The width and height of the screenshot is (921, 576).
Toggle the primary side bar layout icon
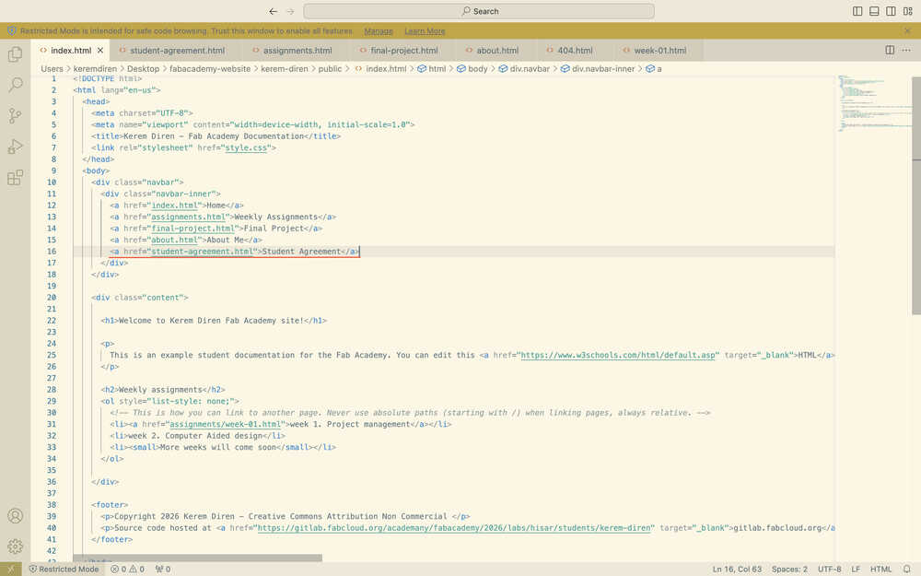857,11
